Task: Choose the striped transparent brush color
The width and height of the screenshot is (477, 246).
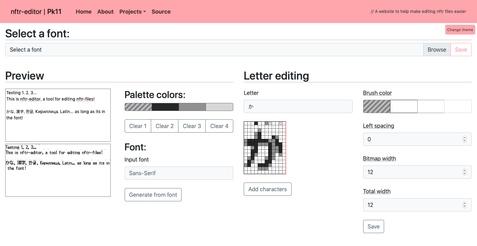Action: coord(377,106)
